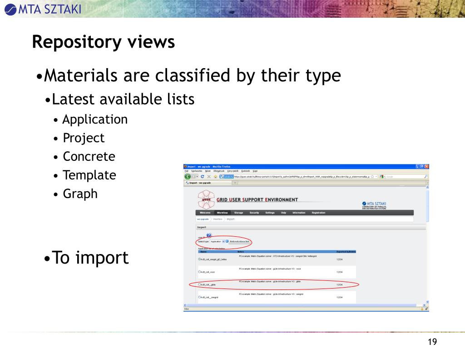Open Workflow tab in portal navigation

(x=222, y=213)
